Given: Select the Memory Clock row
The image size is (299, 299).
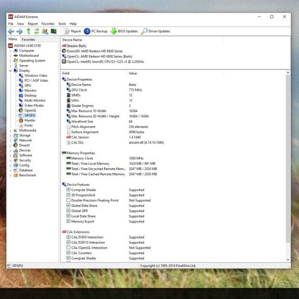Looking at the screenshot, I should point(105,158).
